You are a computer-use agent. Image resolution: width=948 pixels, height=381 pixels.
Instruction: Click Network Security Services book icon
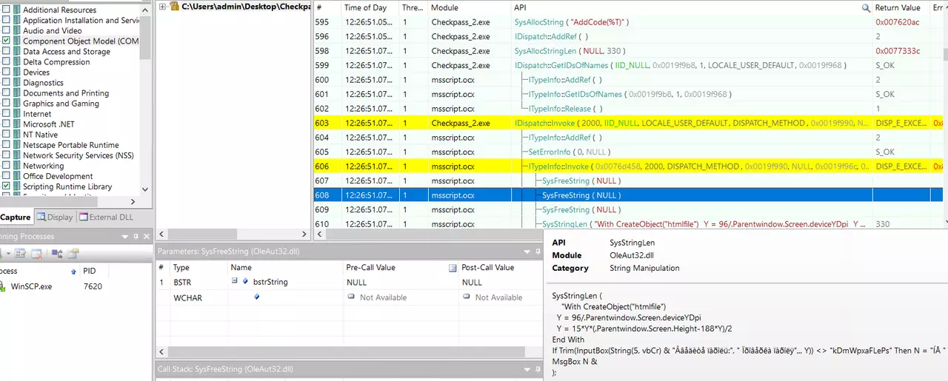coord(16,155)
